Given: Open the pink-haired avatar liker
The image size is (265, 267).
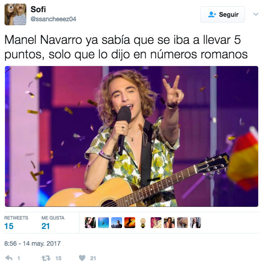Looking at the screenshot, I should click(x=156, y=223).
